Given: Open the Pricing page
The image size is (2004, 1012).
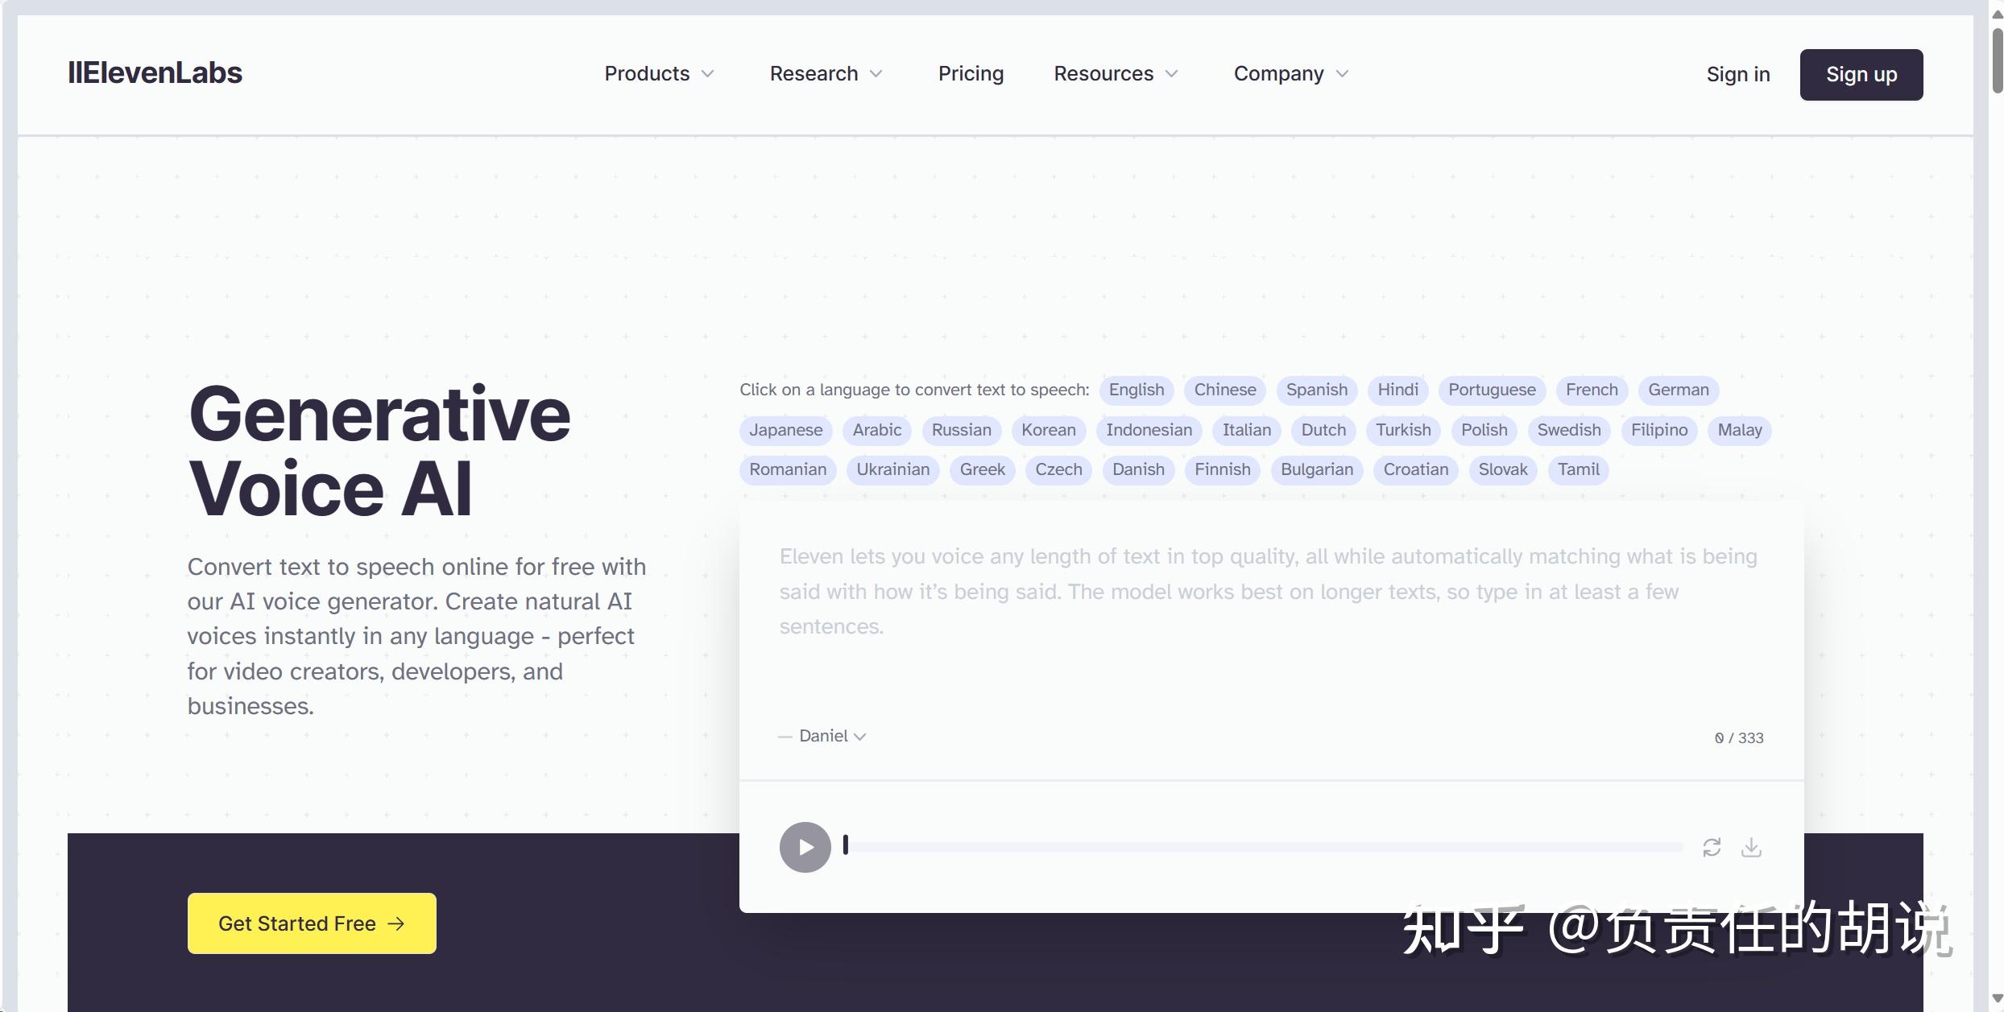Looking at the screenshot, I should 971,73.
